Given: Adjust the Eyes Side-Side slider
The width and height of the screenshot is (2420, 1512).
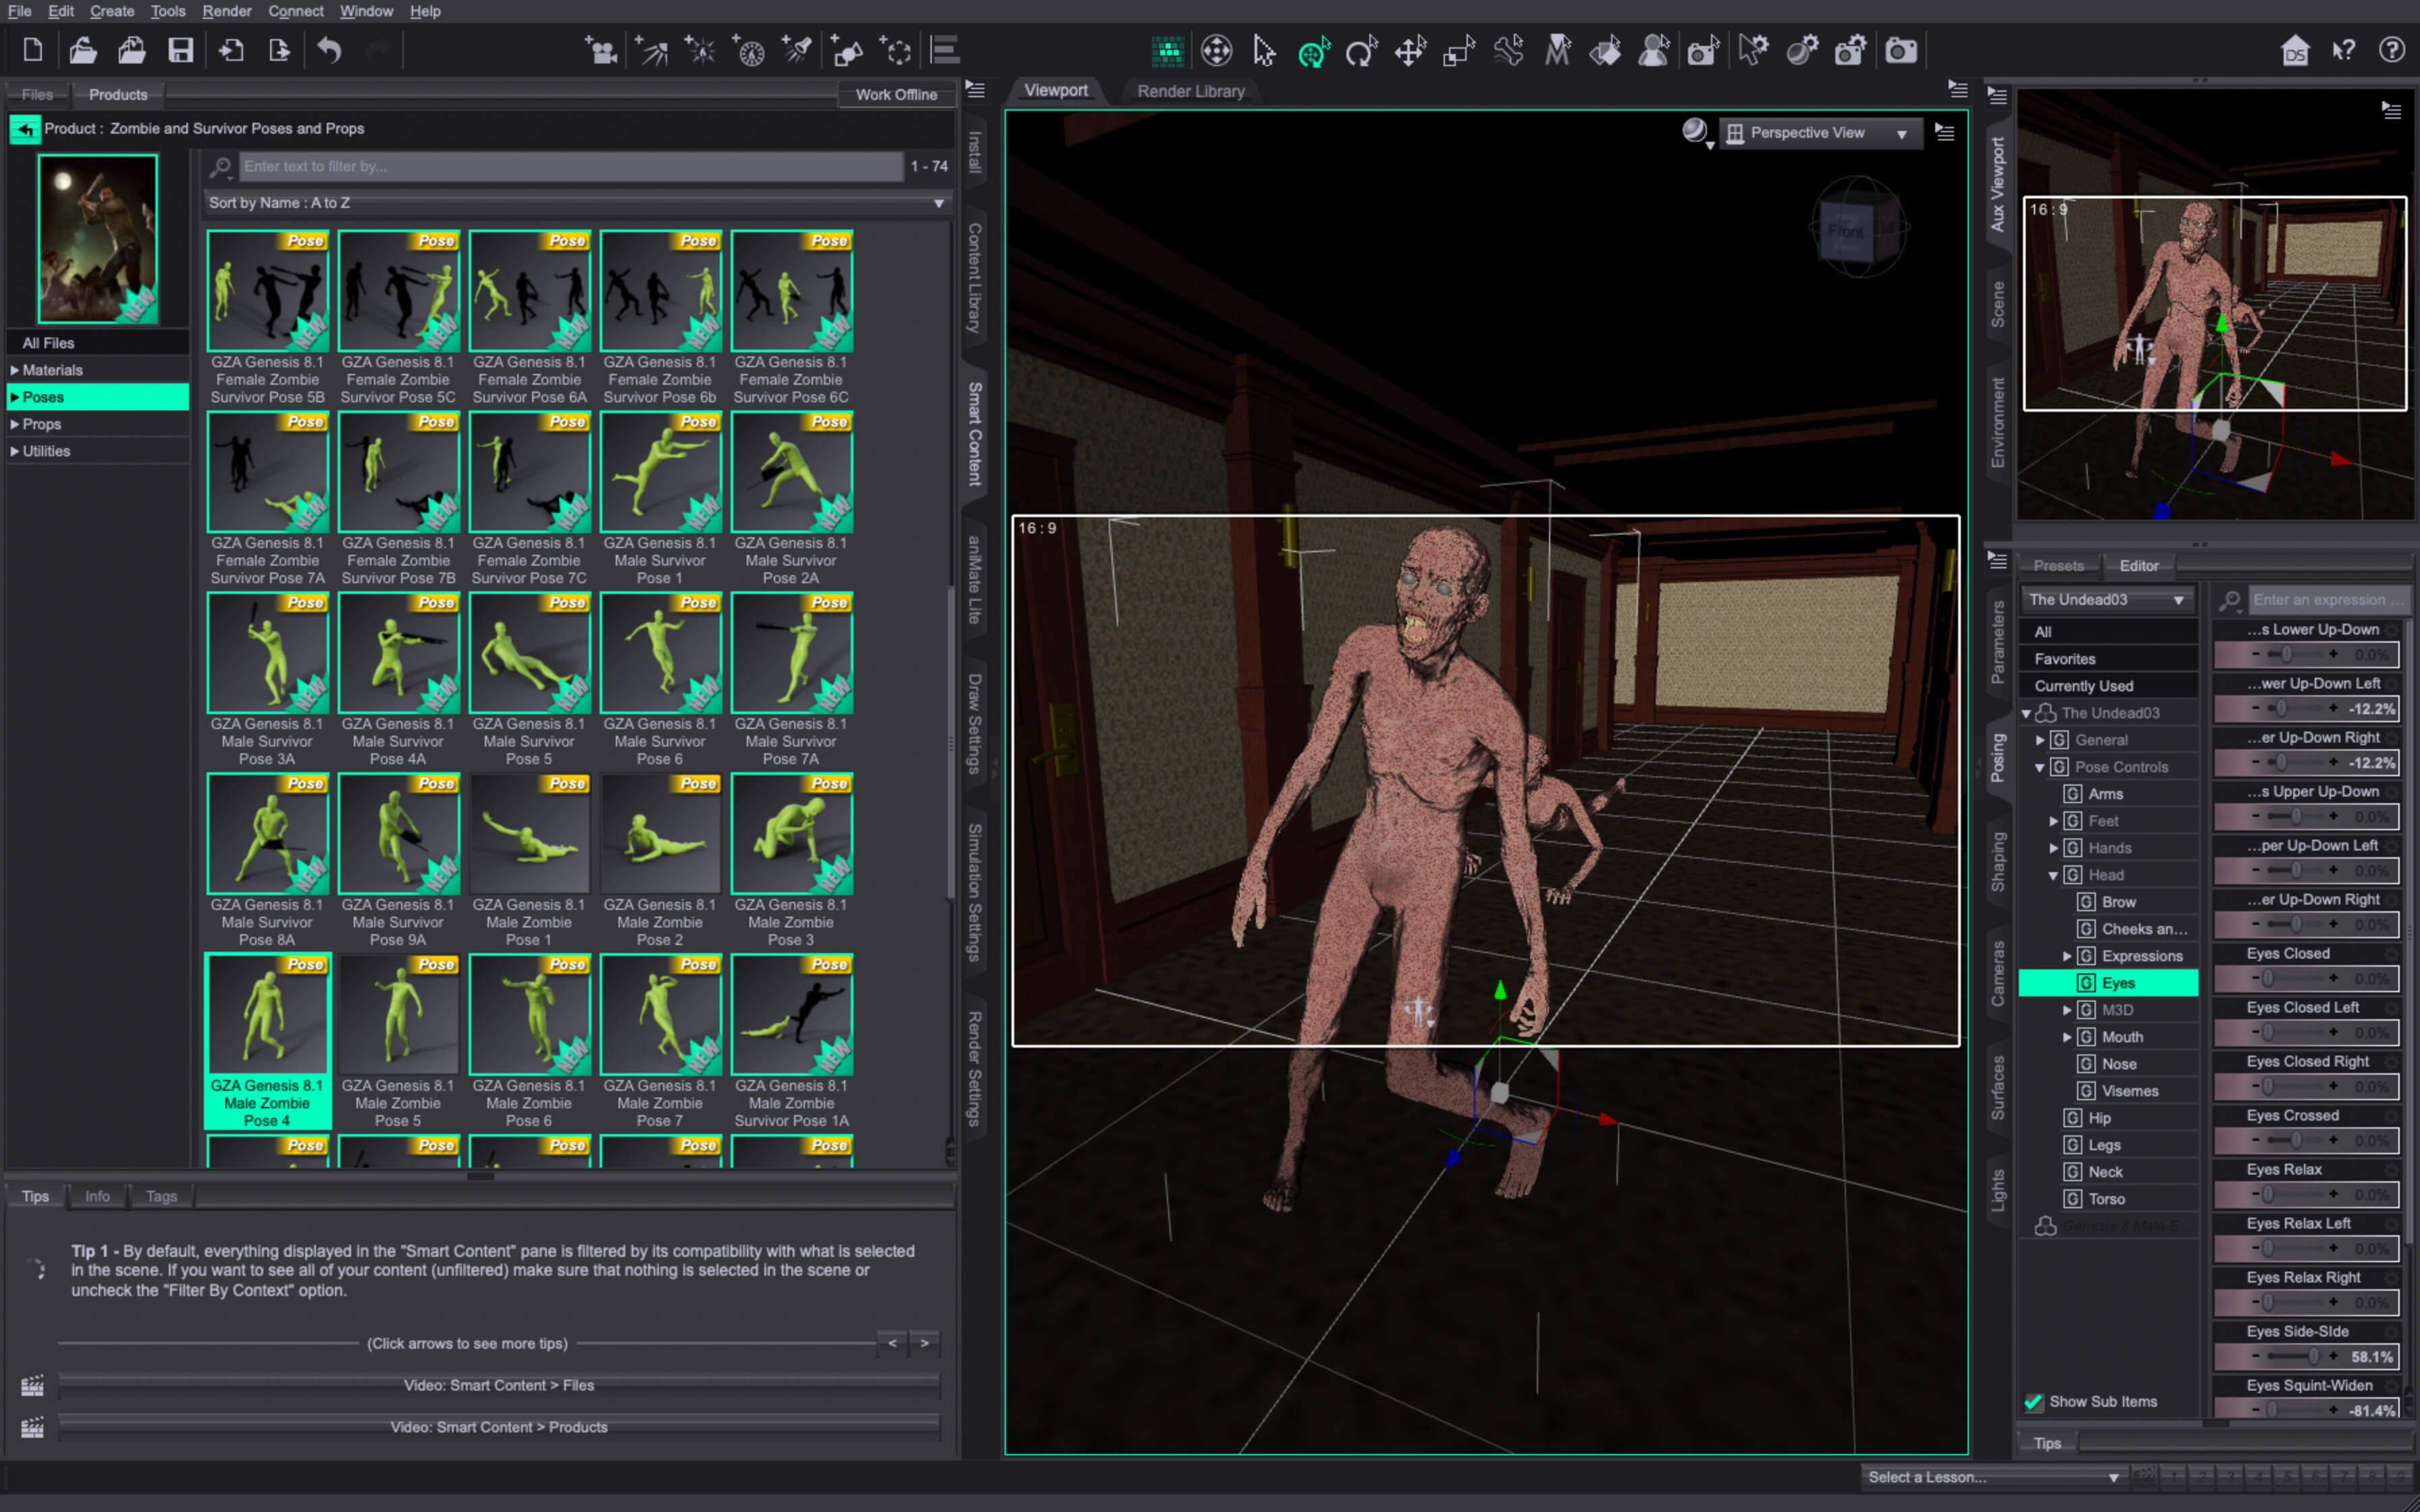Looking at the screenshot, I should tap(2306, 1357).
